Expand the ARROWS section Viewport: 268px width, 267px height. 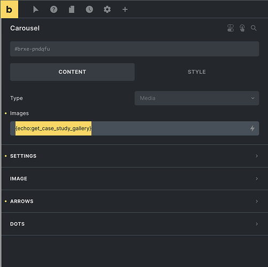(134, 201)
